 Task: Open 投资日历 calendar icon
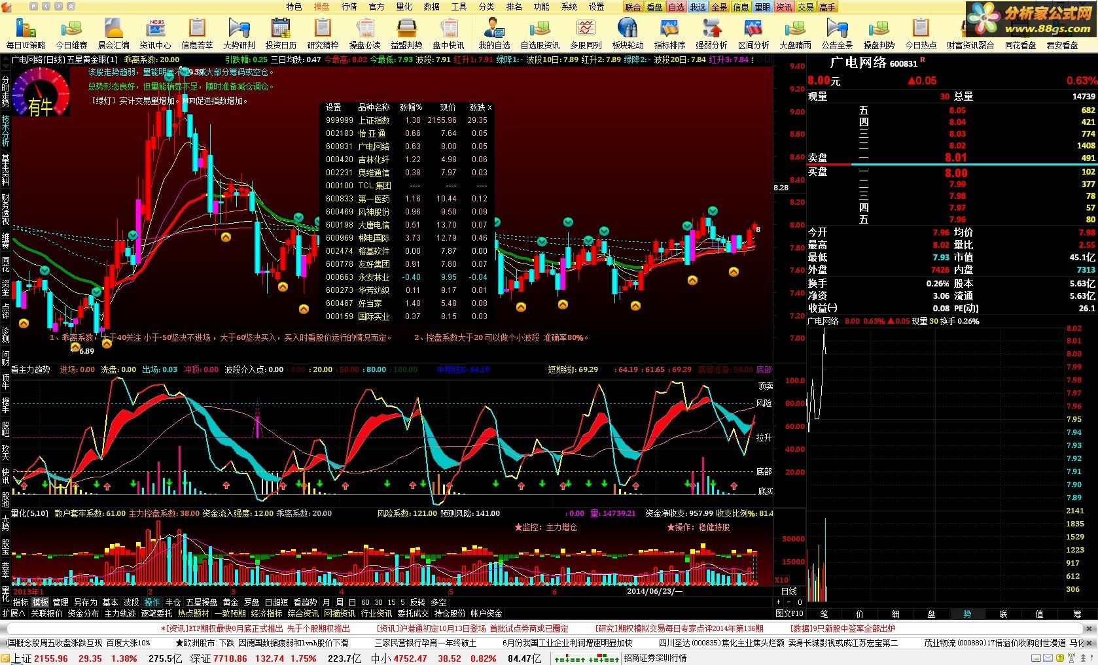click(x=281, y=34)
